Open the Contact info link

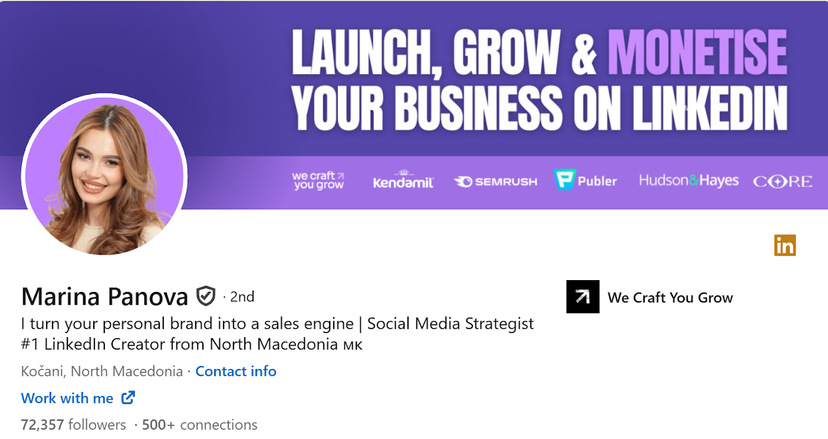pyautogui.click(x=236, y=371)
